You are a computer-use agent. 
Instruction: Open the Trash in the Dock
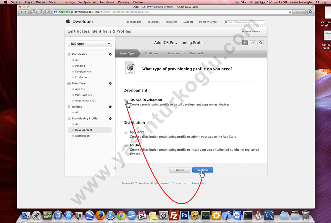[306, 215]
